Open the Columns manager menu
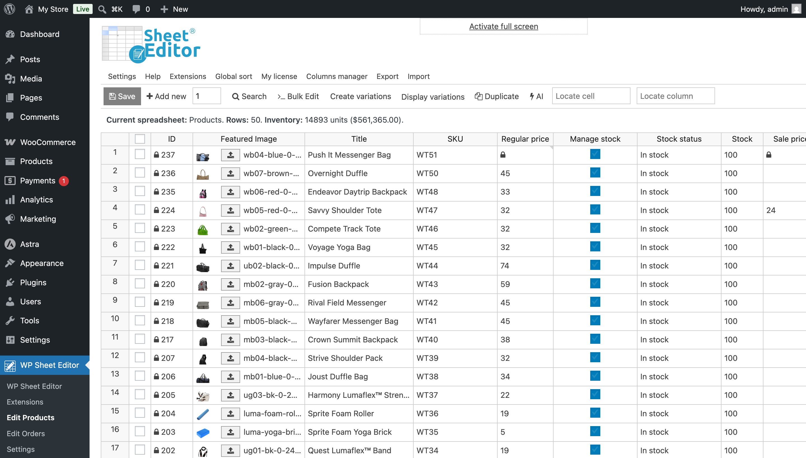806x458 pixels. [337, 76]
